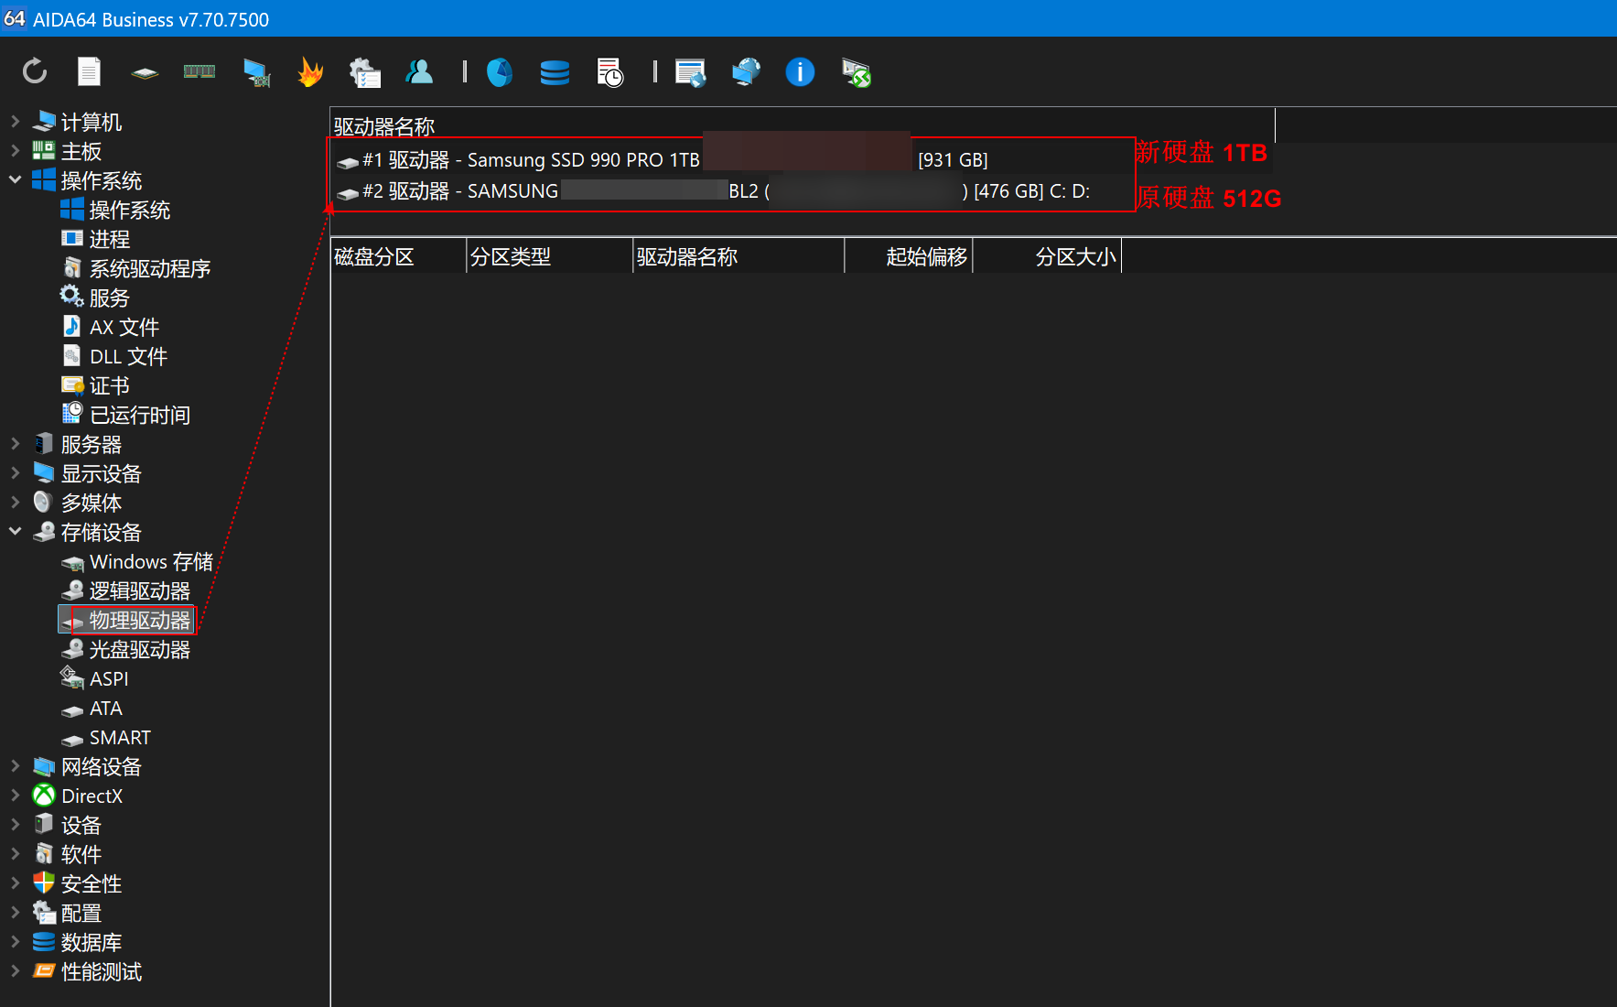Screen dimensions: 1617x1007
Task: Select the 配置 tree node
Action: 67,913
